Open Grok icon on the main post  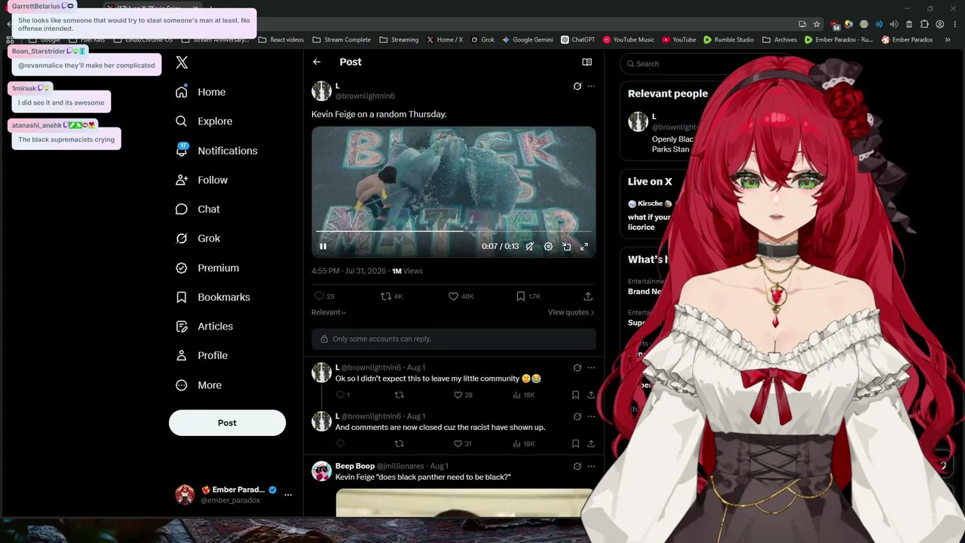[x=577, y=86]
